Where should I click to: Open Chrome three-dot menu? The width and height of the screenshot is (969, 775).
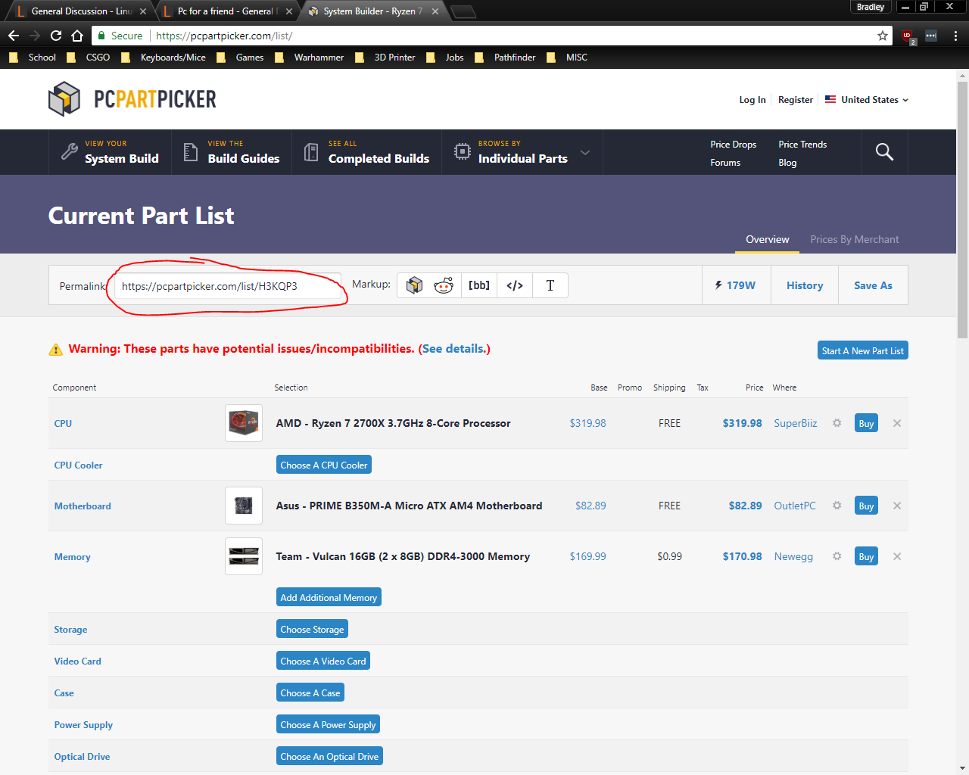coord(955,36)
